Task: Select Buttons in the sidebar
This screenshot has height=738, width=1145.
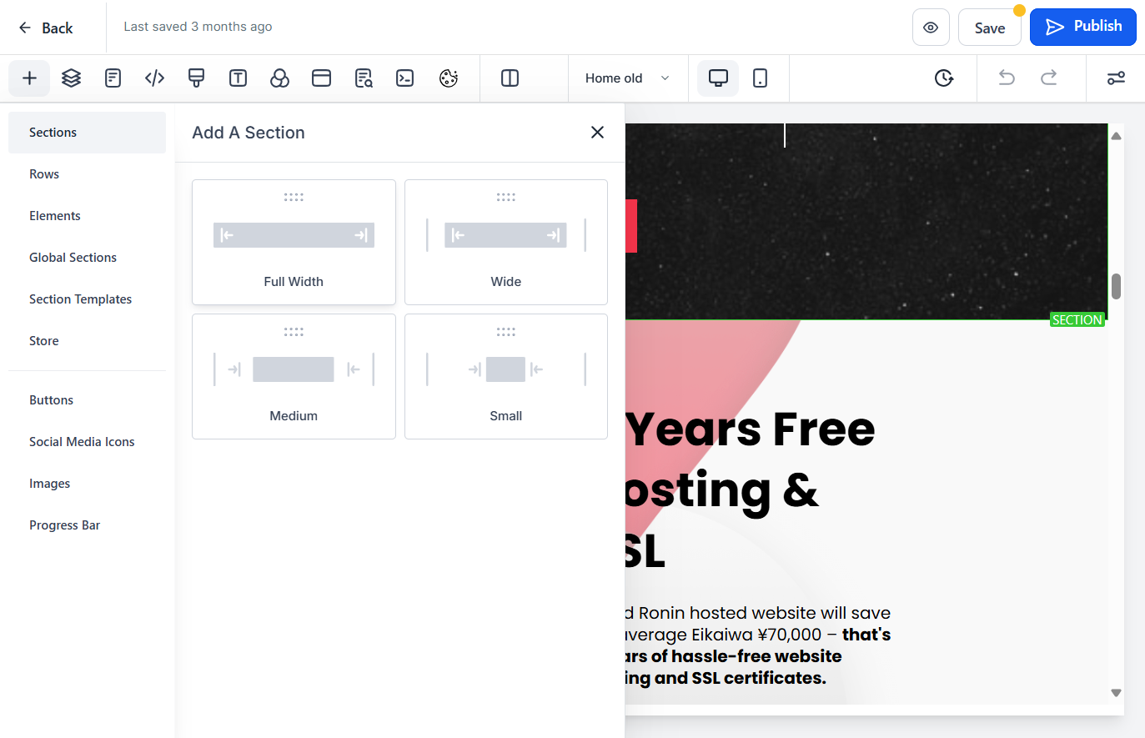Action: (x=87, y=400)
